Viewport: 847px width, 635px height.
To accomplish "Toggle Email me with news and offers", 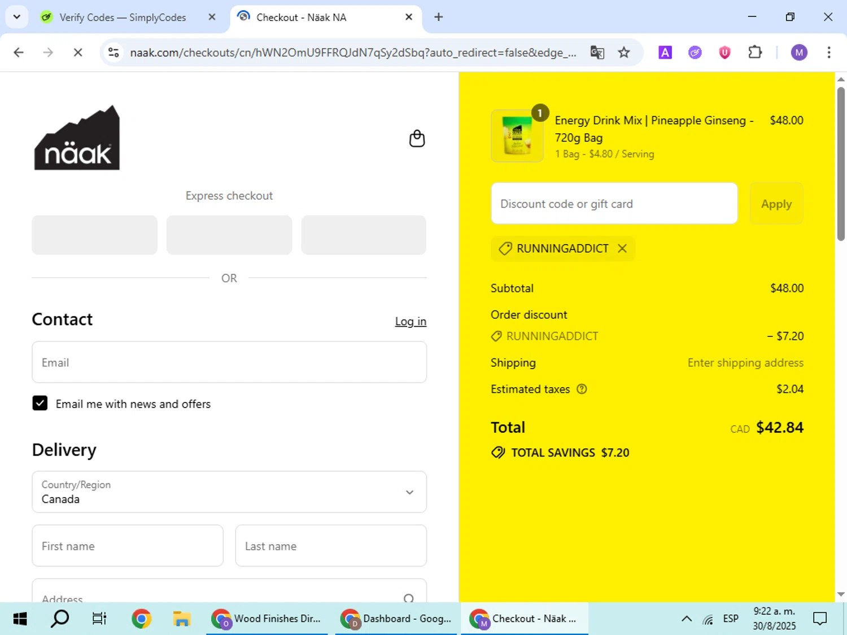I will point(40,403).
